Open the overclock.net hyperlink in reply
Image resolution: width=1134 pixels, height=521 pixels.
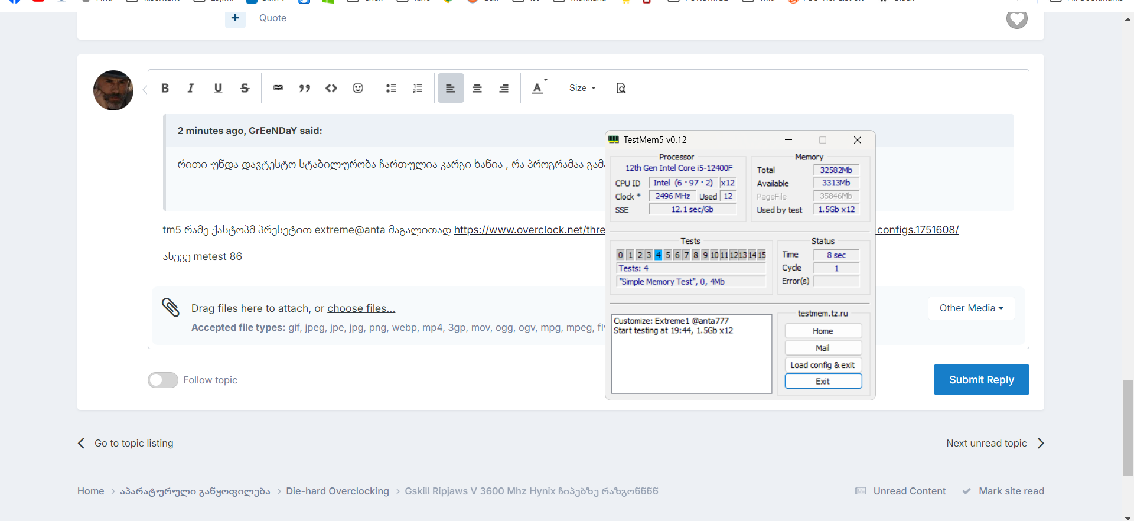point(529,230)
